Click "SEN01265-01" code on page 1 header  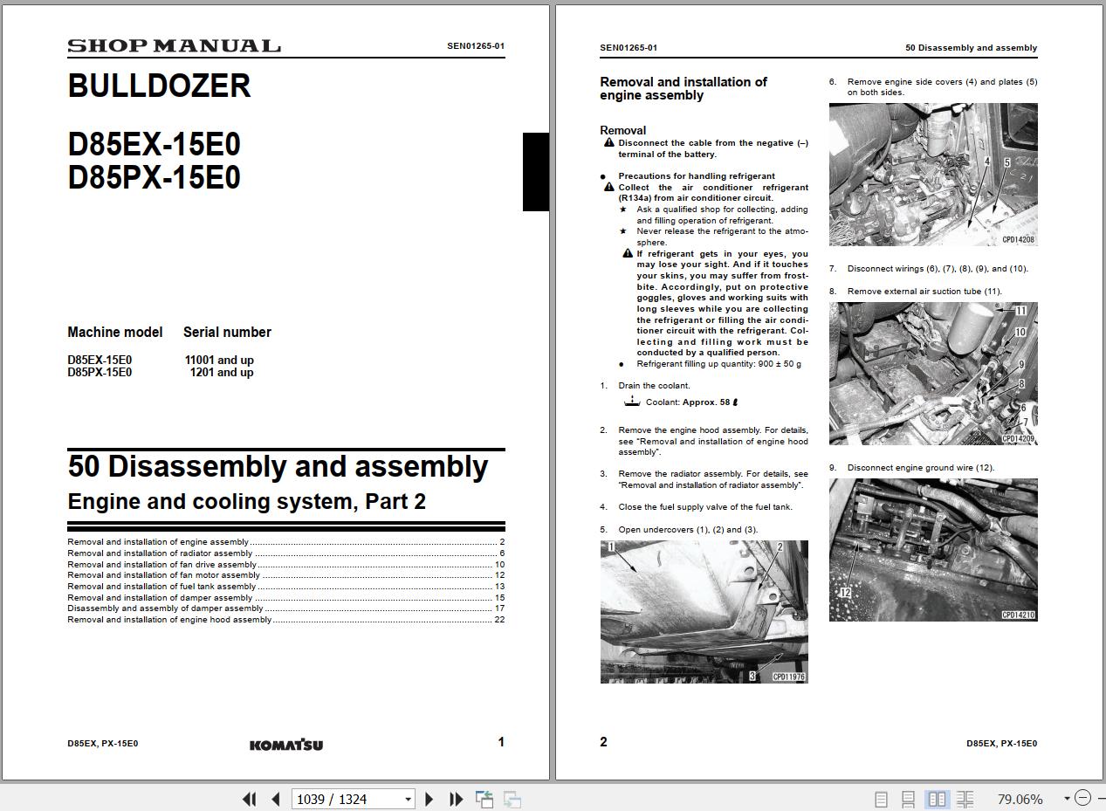476,46
